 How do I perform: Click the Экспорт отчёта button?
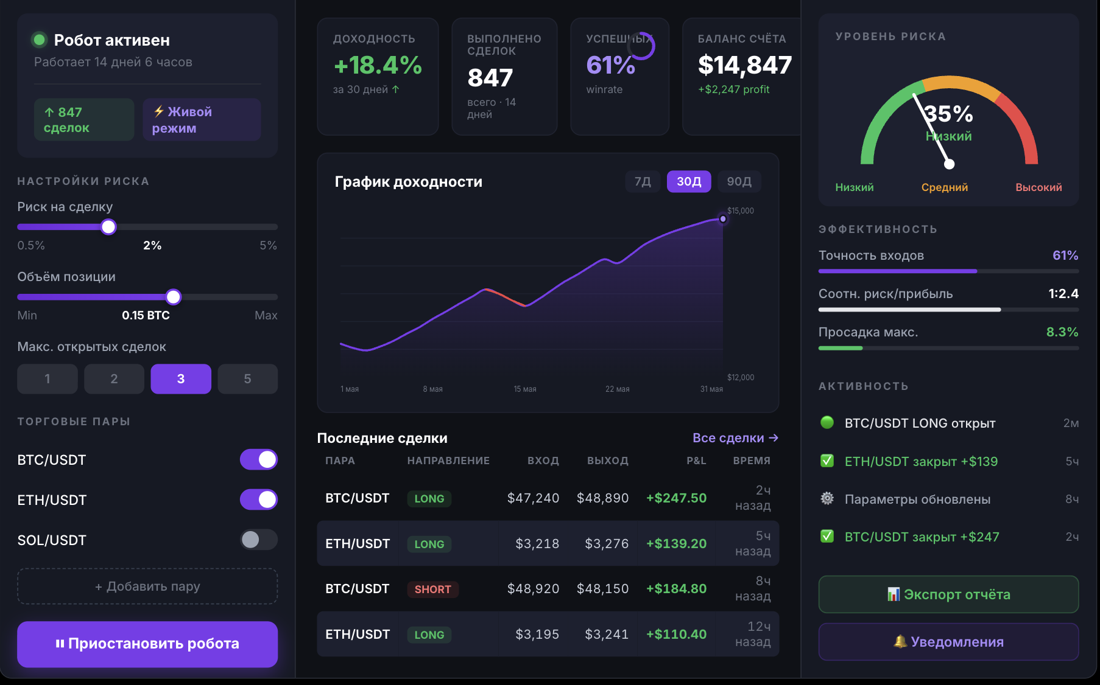click(948, 594)
